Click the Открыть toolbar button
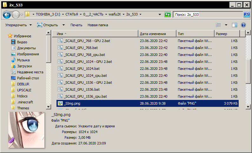 point(48,25)
